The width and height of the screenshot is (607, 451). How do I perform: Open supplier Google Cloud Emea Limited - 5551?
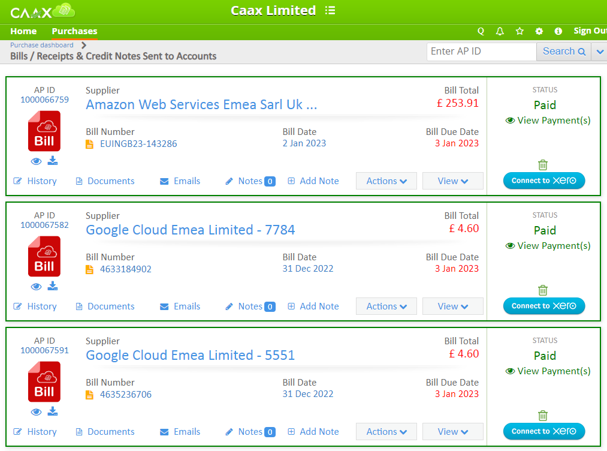tap(190, 355)
